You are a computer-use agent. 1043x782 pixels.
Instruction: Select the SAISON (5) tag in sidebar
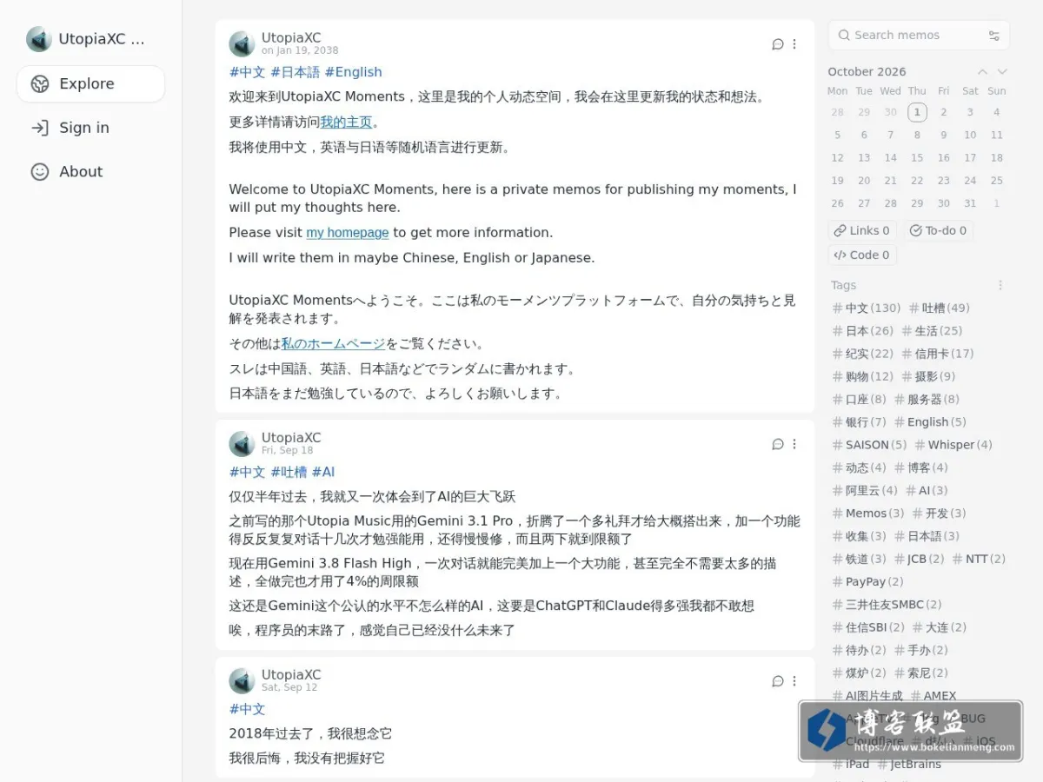pyautogui.click(x=869, y=445)
